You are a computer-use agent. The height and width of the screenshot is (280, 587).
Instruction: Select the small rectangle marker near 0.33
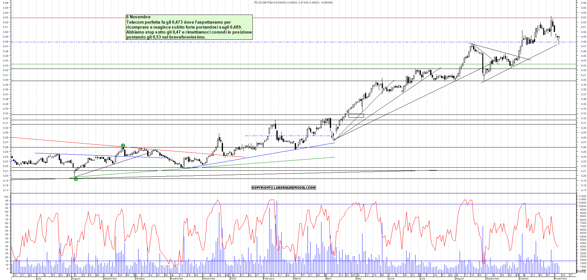click(356, 115)
